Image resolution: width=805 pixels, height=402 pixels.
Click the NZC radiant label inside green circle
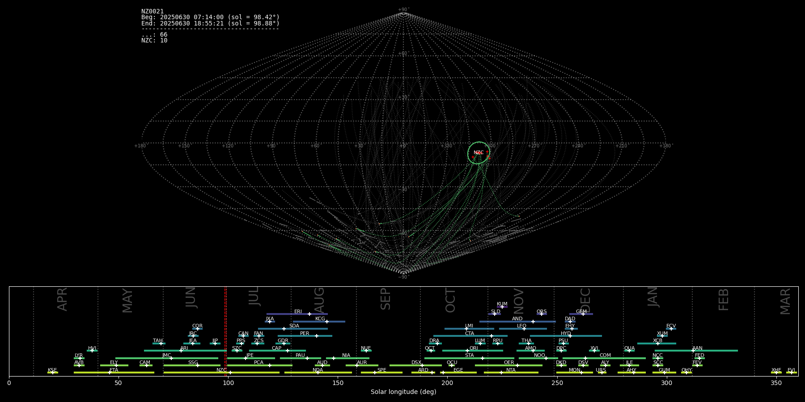(479, 153)
